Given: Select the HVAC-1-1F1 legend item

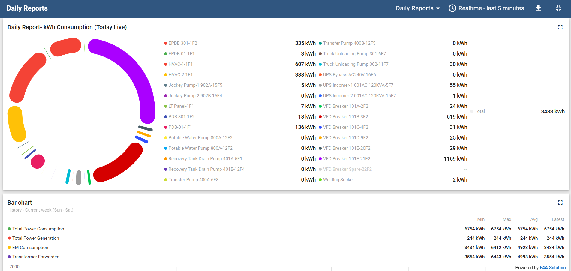Looking at the screenshot, I should point(180,64).
